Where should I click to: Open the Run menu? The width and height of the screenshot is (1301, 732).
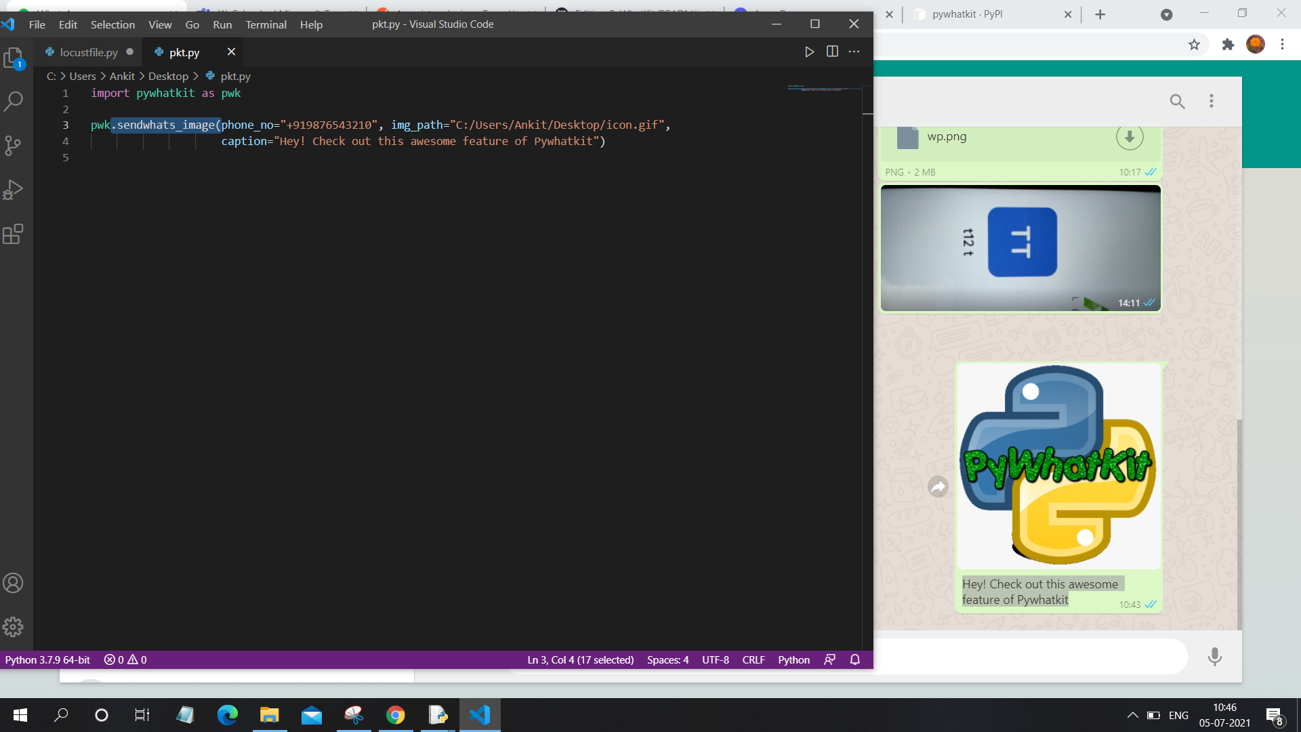point(222,24)
